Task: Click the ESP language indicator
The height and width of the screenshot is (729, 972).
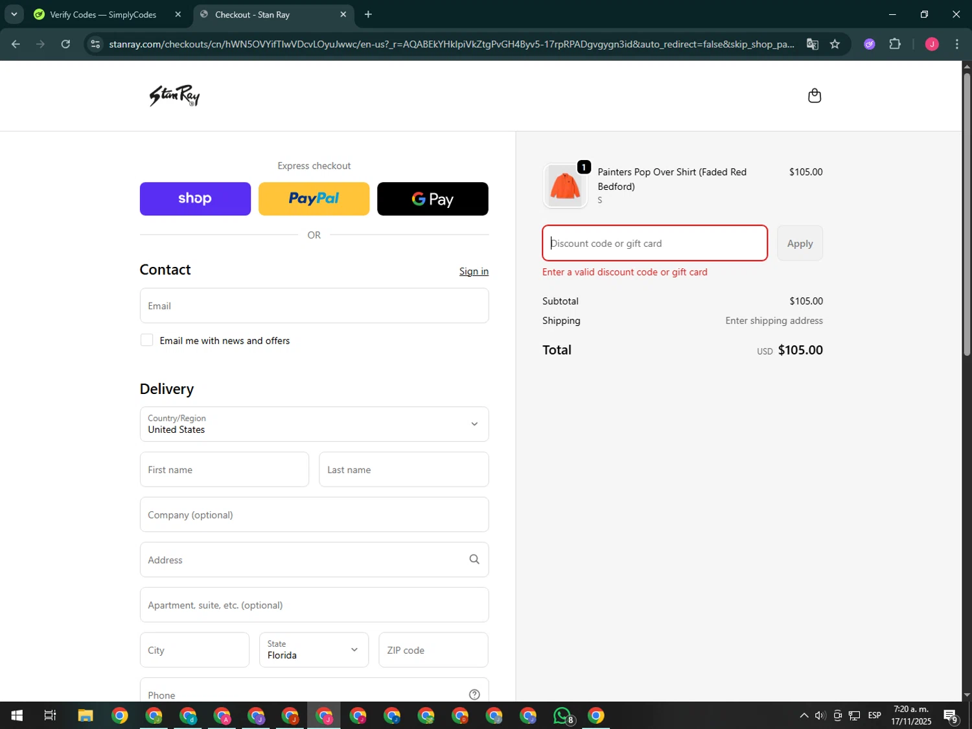Action: click(875, 715)
